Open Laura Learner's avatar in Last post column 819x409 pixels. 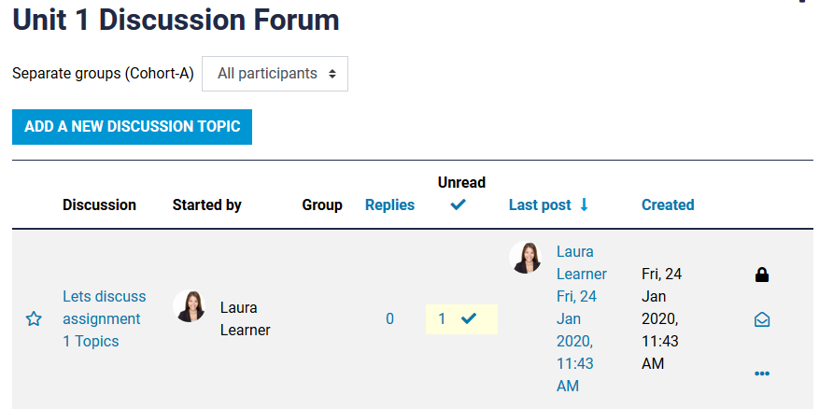coord(525,258)
